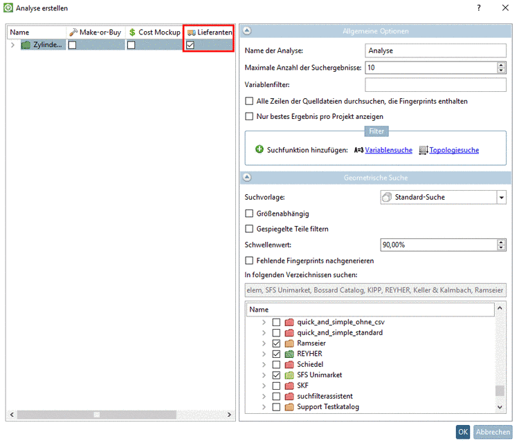Click the Analyse erstellen app icon in title bar
Screen dimensions: 519x445
tap(8, 8)
